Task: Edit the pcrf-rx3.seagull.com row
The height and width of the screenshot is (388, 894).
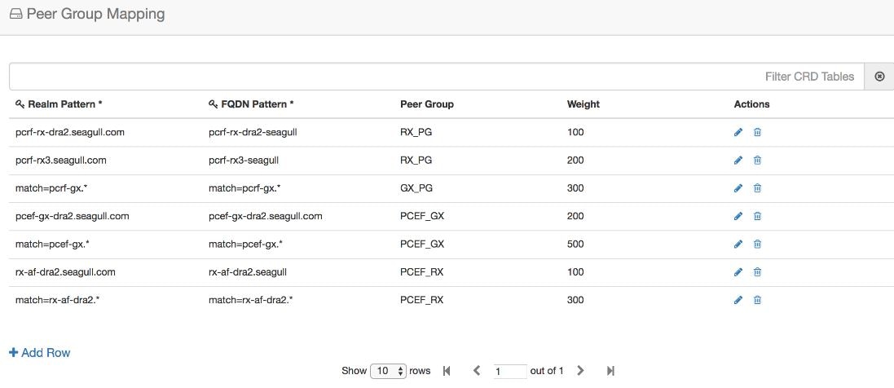Action: tap(738, 161)
